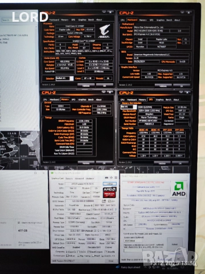Toggle the Vulkan technologies checkbox
Screen dimensions: 205x274
pyautogui.click(x=67, y=256)
